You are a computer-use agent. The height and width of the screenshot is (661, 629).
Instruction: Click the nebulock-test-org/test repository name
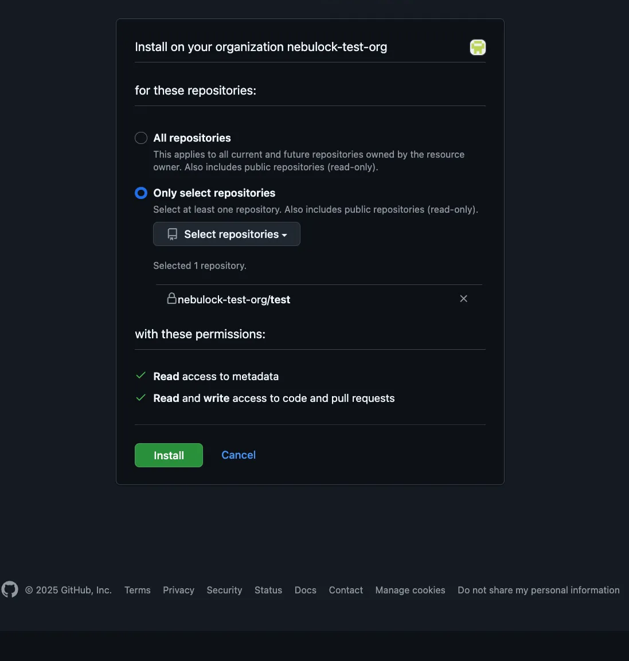[x=234, y=300]
